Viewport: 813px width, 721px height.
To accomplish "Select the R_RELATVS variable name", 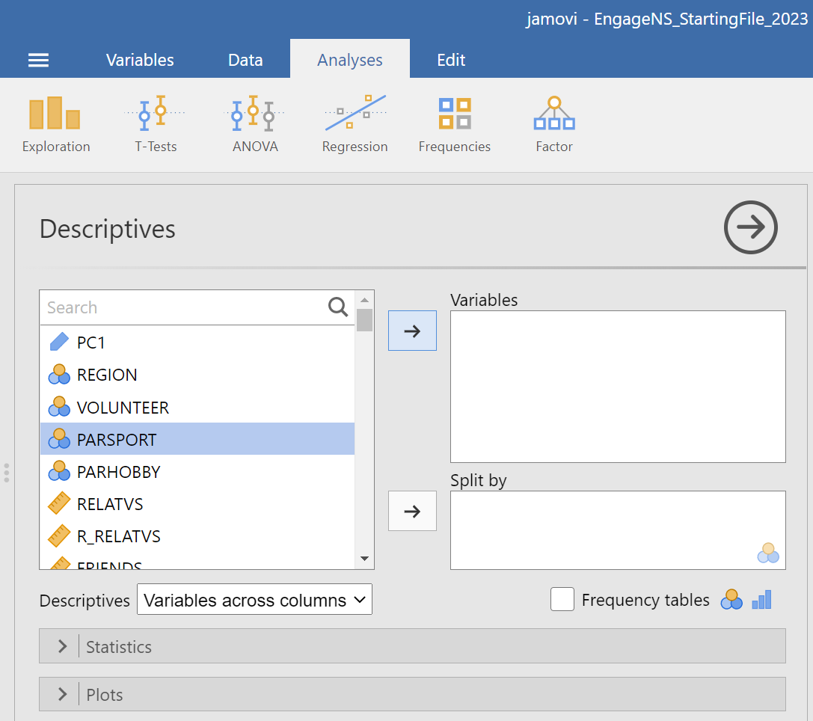I will [x=119, y=536].
